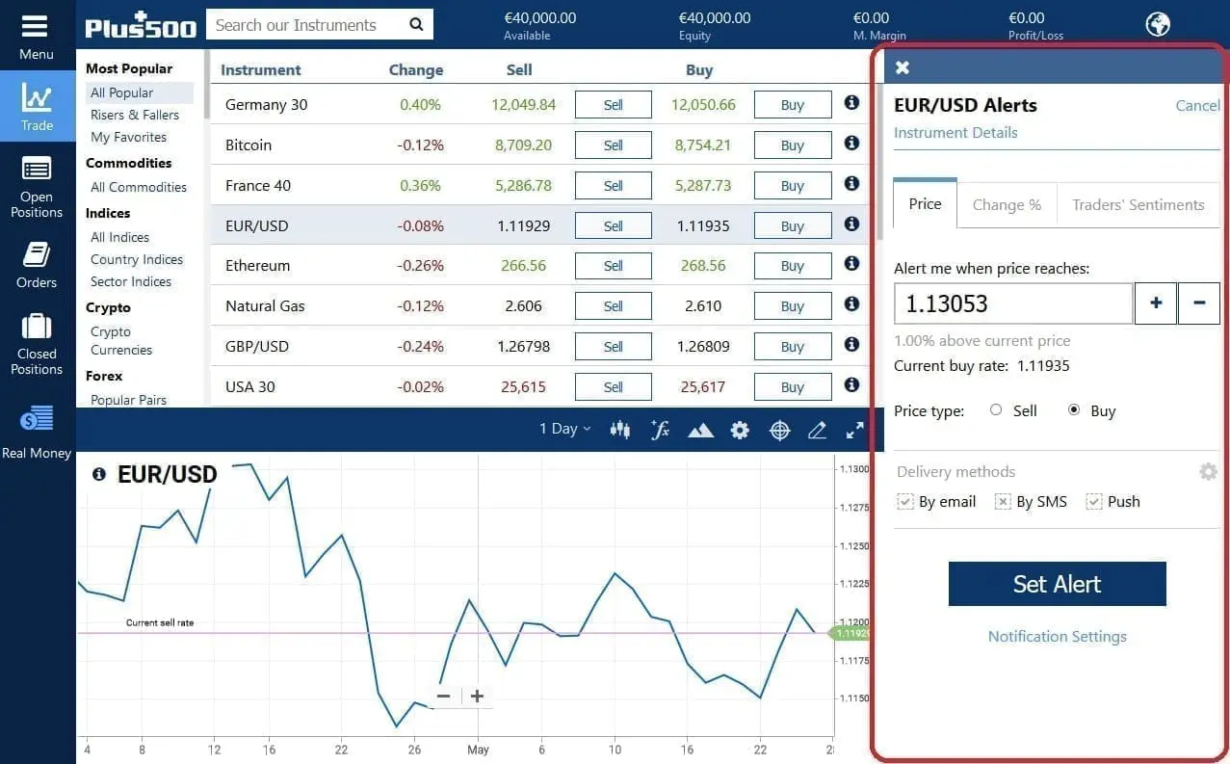Click info icon beside EUR/USD chart title

tap(99, 474)
